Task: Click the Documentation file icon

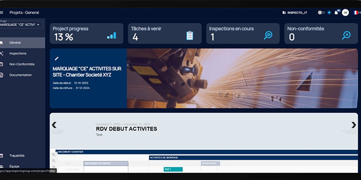Action: pyautogui.click(x=1, y=75)
